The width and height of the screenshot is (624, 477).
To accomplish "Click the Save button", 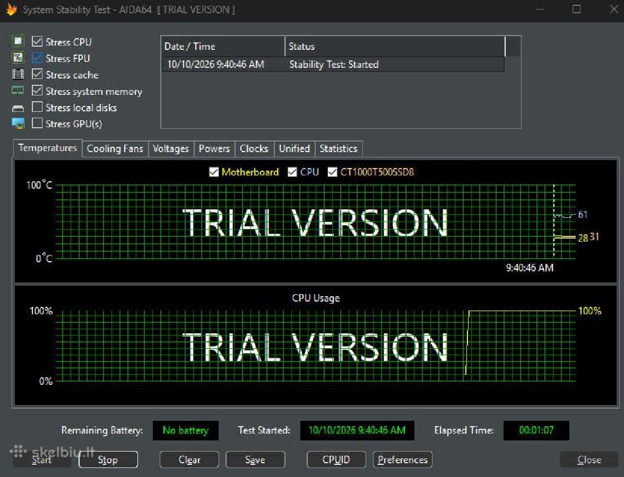I will click(256, 460).
